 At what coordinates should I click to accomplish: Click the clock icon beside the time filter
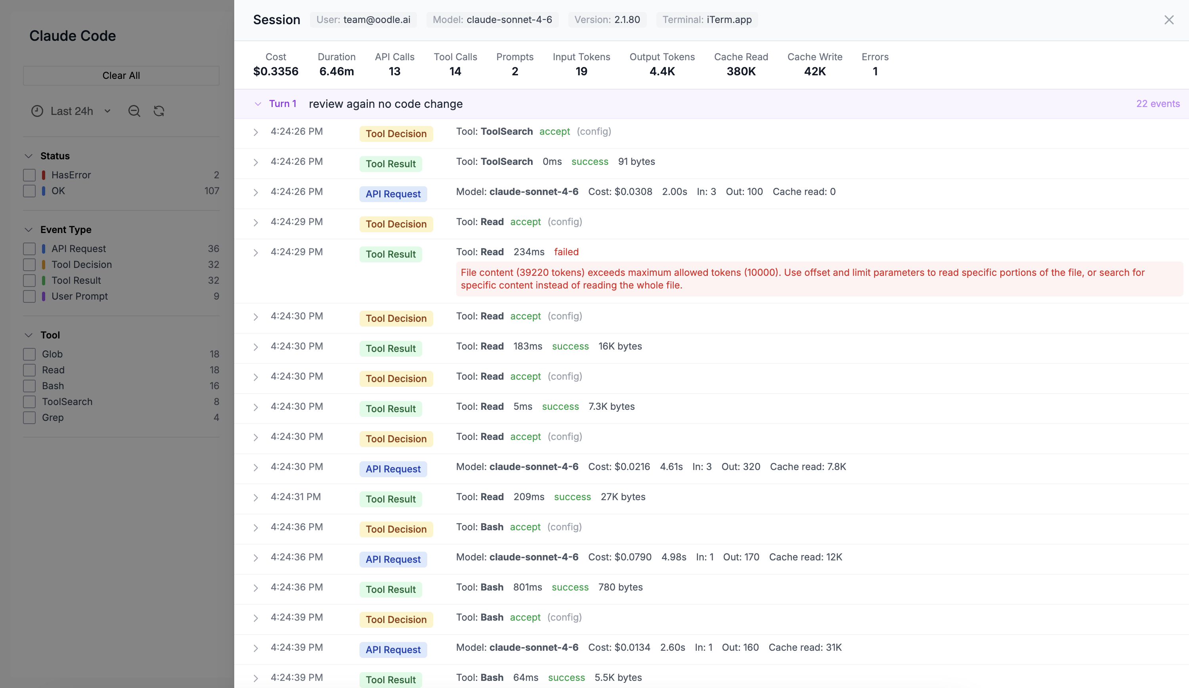[x=37, y=111]
